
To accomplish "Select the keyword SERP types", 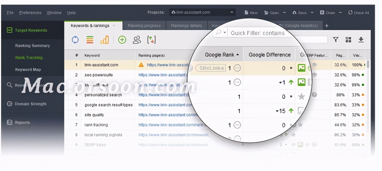I will 95,145.
